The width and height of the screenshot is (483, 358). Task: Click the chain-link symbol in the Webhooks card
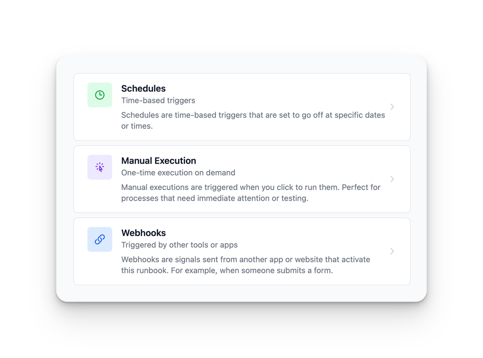pos(100,239)
